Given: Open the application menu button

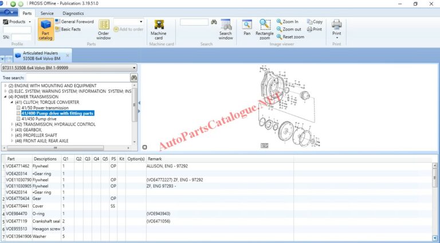Looking at the screenshot, I should pos(9,13).
